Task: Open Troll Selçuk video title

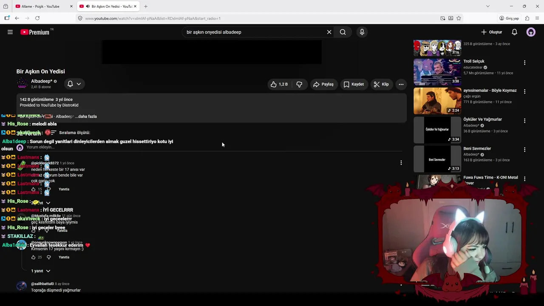Action: (x=474, y=61)
